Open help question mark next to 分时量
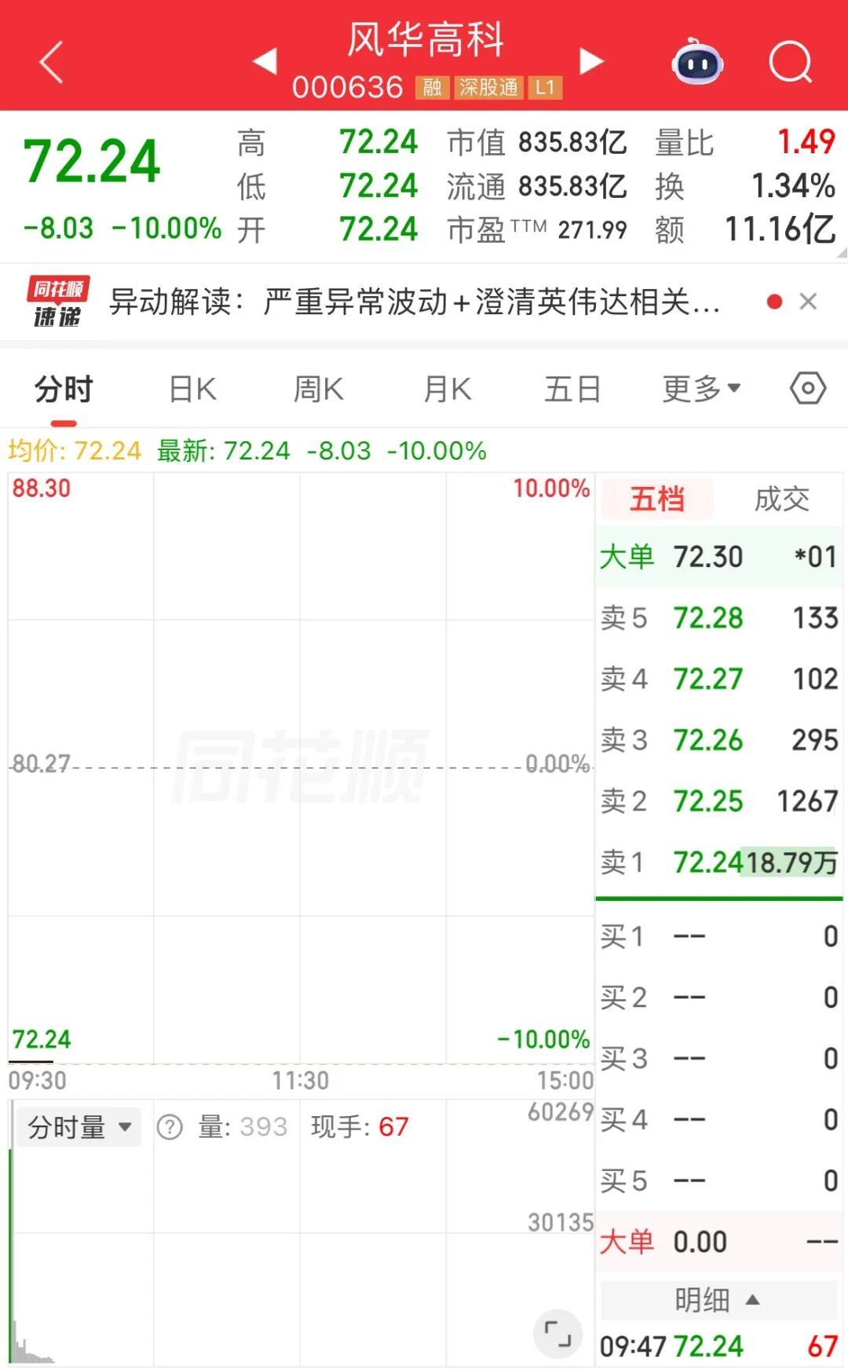The image size is (848, 1369). click(170, 1127)
